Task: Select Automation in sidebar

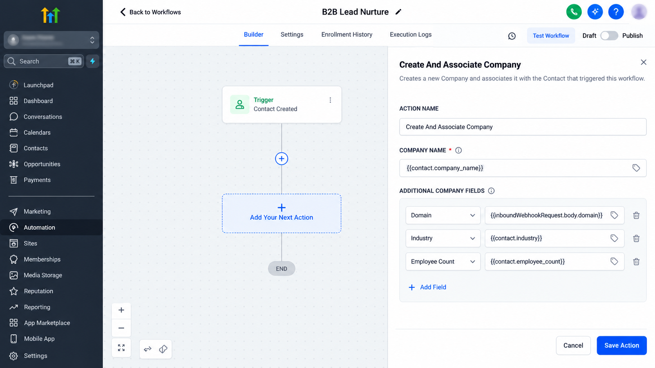Action: tap(51, 227)
